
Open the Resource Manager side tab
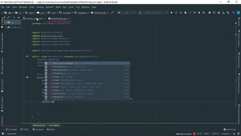click(2, 42)
